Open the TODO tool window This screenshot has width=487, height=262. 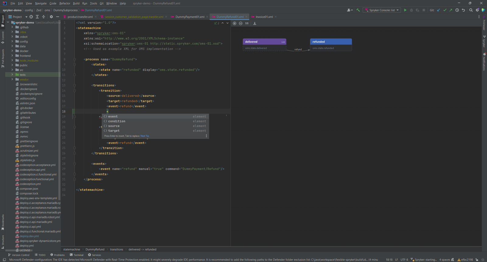40,255
